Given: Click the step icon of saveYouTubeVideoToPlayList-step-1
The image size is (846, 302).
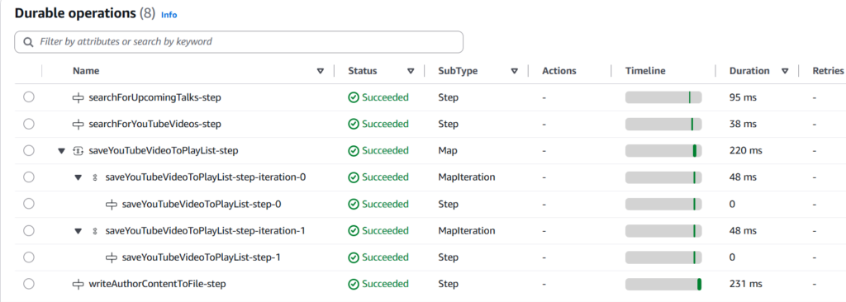Looking at the screenshot, I should 112,257.
